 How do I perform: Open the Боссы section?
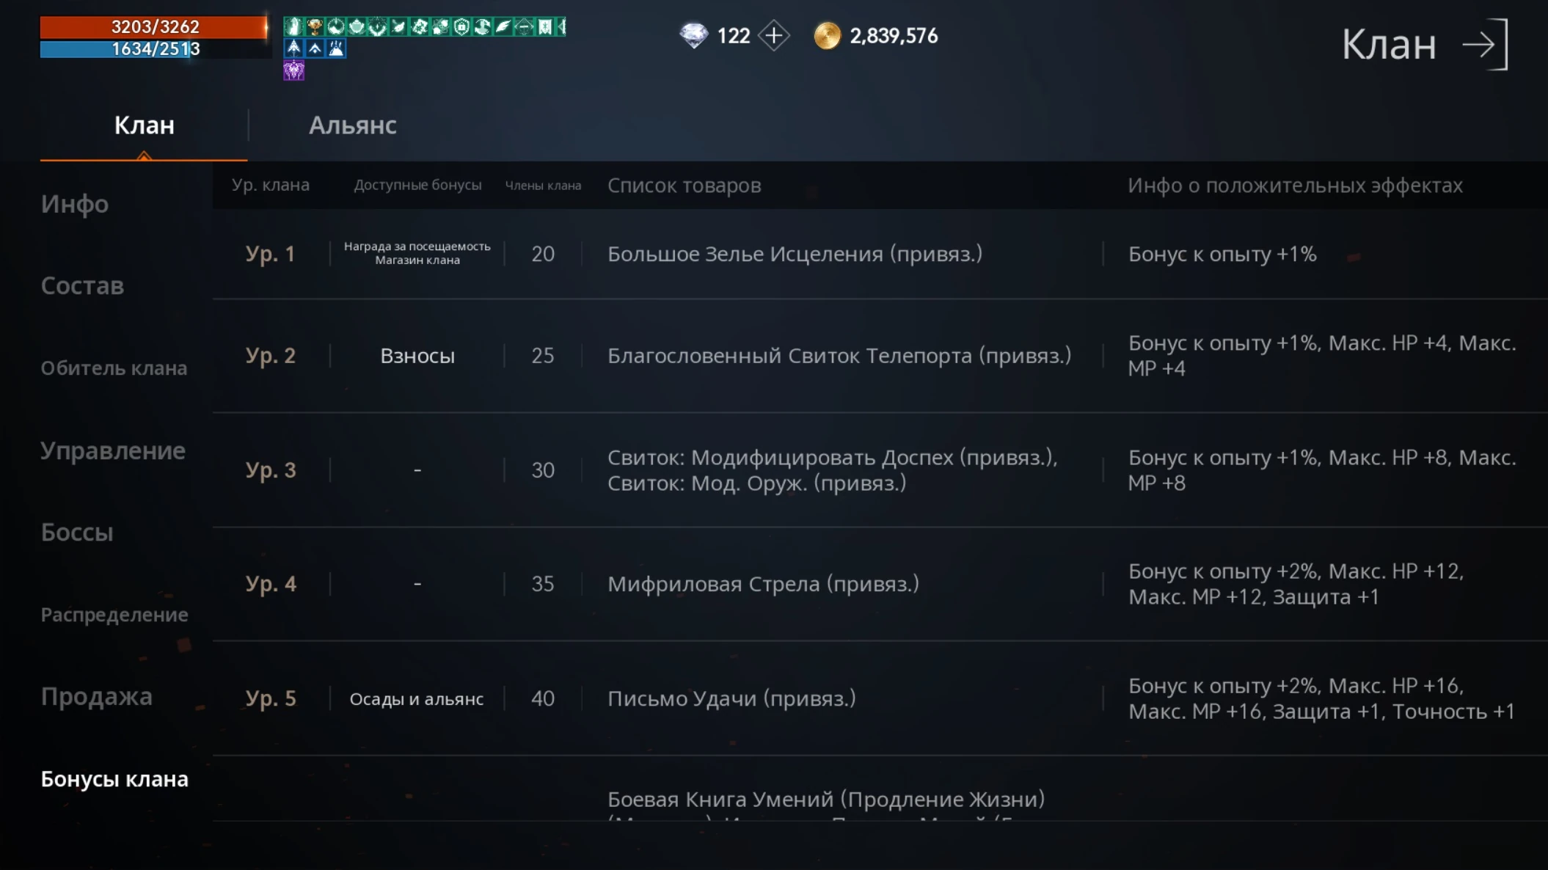(77, 533)
